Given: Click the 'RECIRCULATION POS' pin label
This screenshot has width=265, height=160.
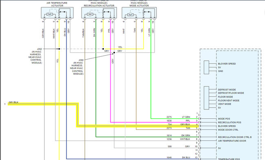Looking at the screenshot, I should point(230,122).
